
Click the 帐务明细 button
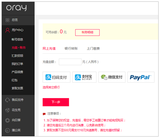[x=87, y=32]
